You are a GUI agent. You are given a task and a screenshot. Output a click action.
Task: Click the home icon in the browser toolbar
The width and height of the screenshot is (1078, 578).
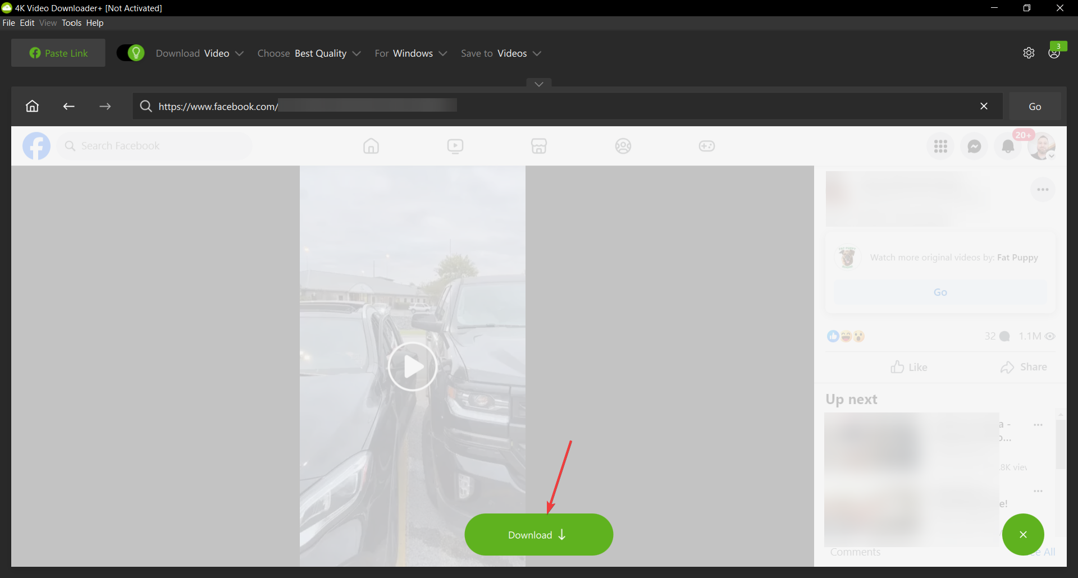[32, 106]
